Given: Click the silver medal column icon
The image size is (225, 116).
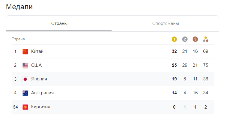Looking at the screenshot, I should pyautogui.click(x=185, y=39).
